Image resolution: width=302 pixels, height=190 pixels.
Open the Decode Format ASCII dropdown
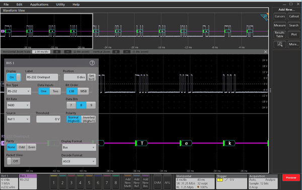pos(79,161)
